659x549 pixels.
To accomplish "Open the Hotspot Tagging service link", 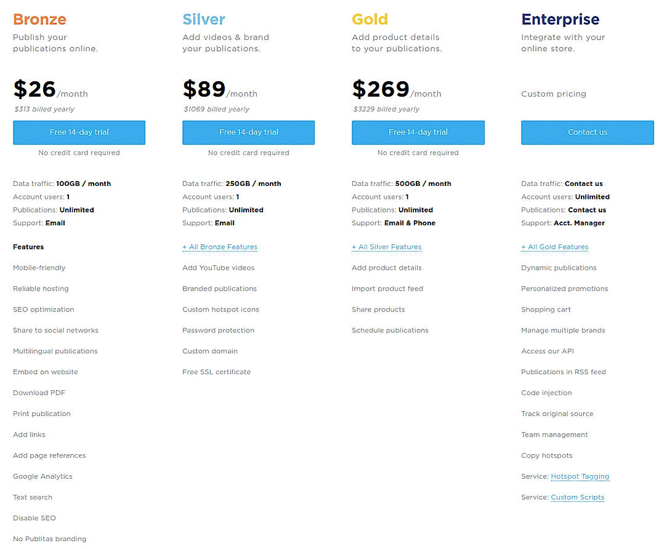I will pyautogui.click(x=580, y=476).
